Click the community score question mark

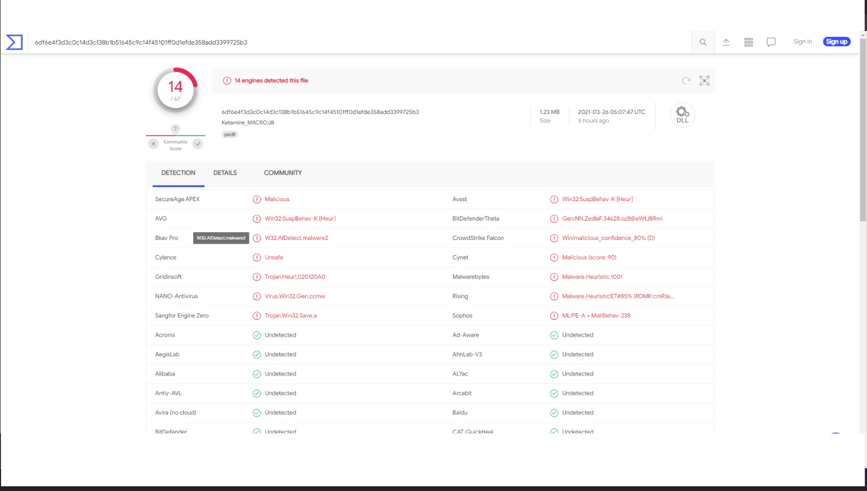point(175,129)
